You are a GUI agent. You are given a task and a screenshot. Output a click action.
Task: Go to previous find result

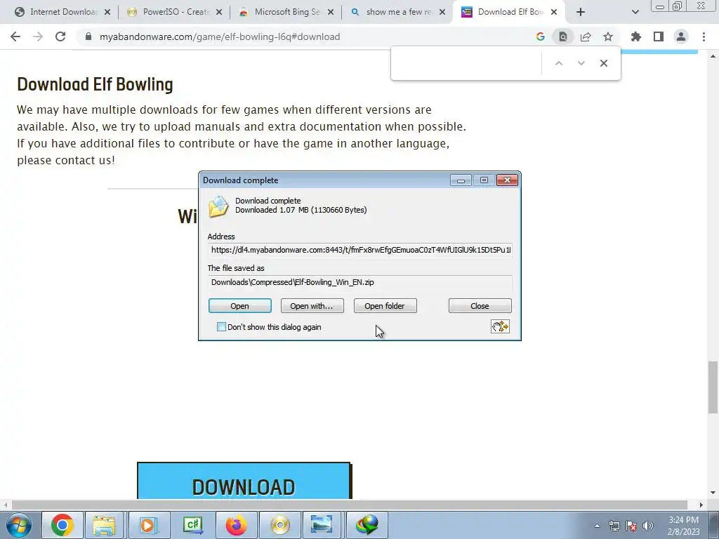click(x=558, y=63)
